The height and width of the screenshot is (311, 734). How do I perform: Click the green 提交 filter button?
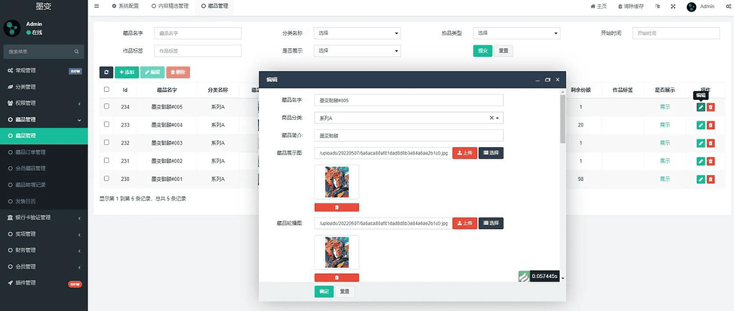[x=483, y=50]
